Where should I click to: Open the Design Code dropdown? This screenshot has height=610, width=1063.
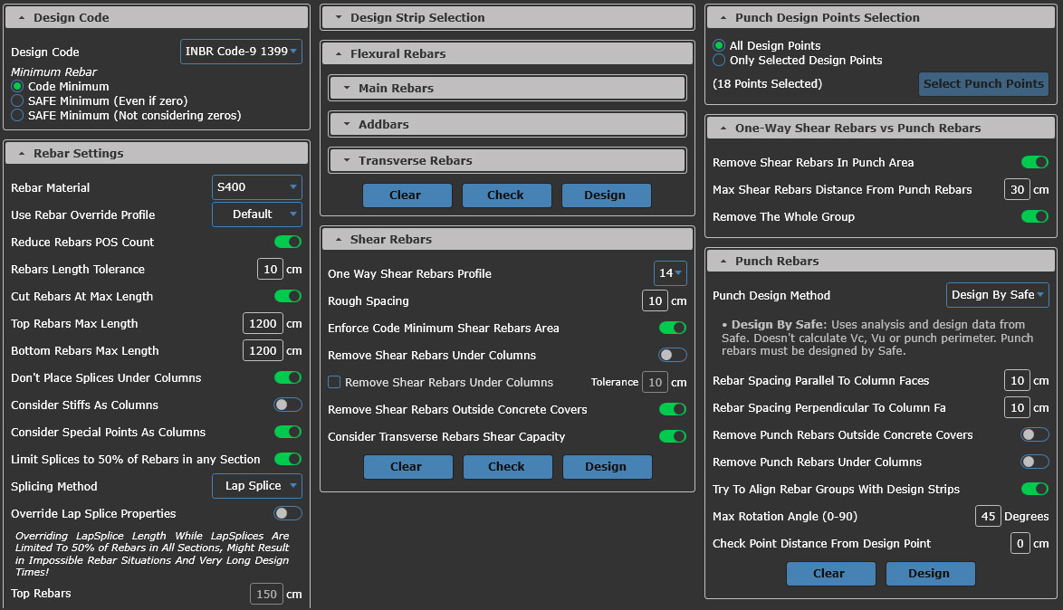(241, 52)
